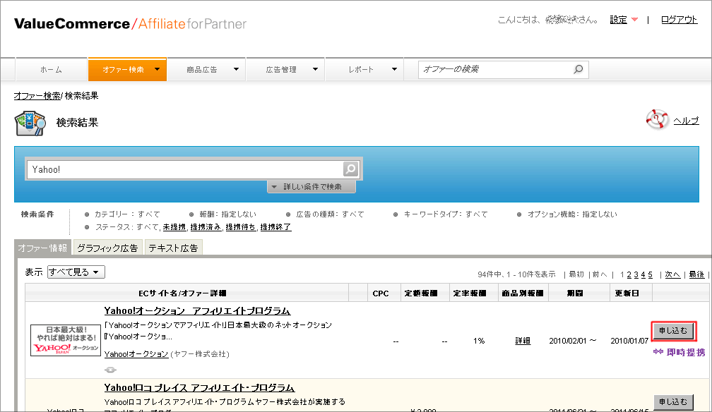Filter by 提携終了 status
Screen dimensions: 712x412
(275, 227)
